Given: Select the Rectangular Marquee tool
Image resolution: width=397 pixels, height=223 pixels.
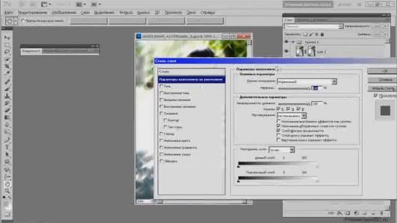Looking at the screenshot, I should (x=7, y=45).
